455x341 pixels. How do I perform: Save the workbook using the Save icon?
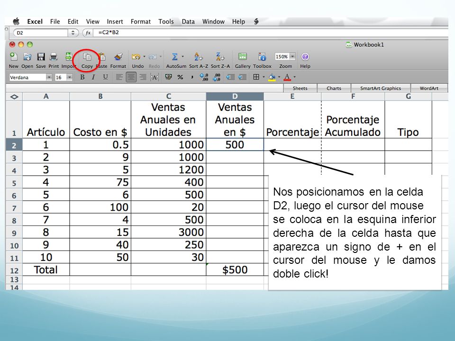pos(41,57)
